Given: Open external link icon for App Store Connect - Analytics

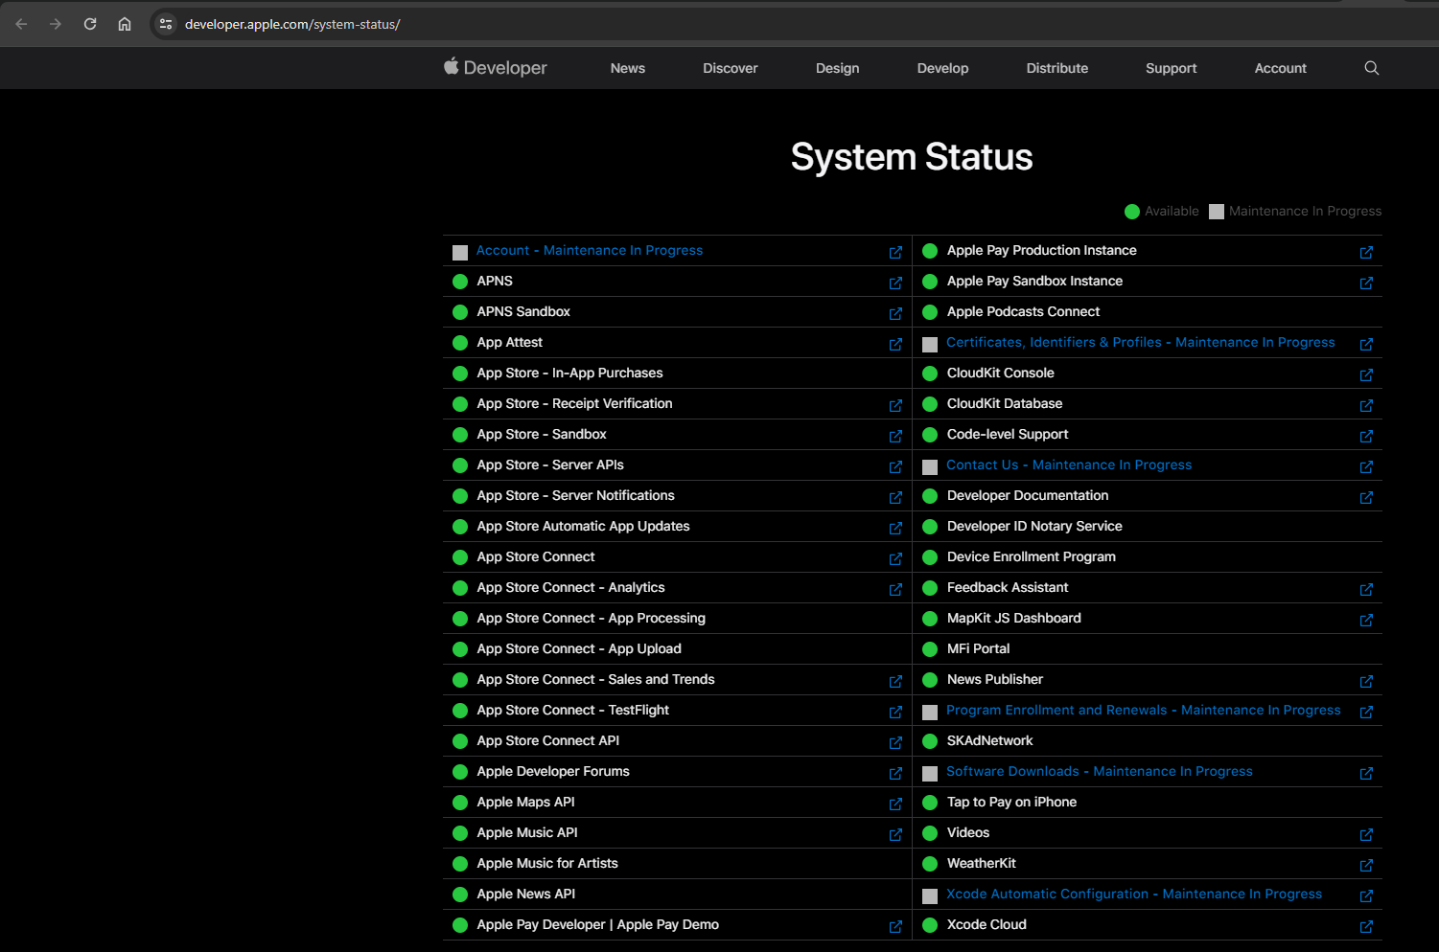Looking at the screenshot, I should [895, 589].
